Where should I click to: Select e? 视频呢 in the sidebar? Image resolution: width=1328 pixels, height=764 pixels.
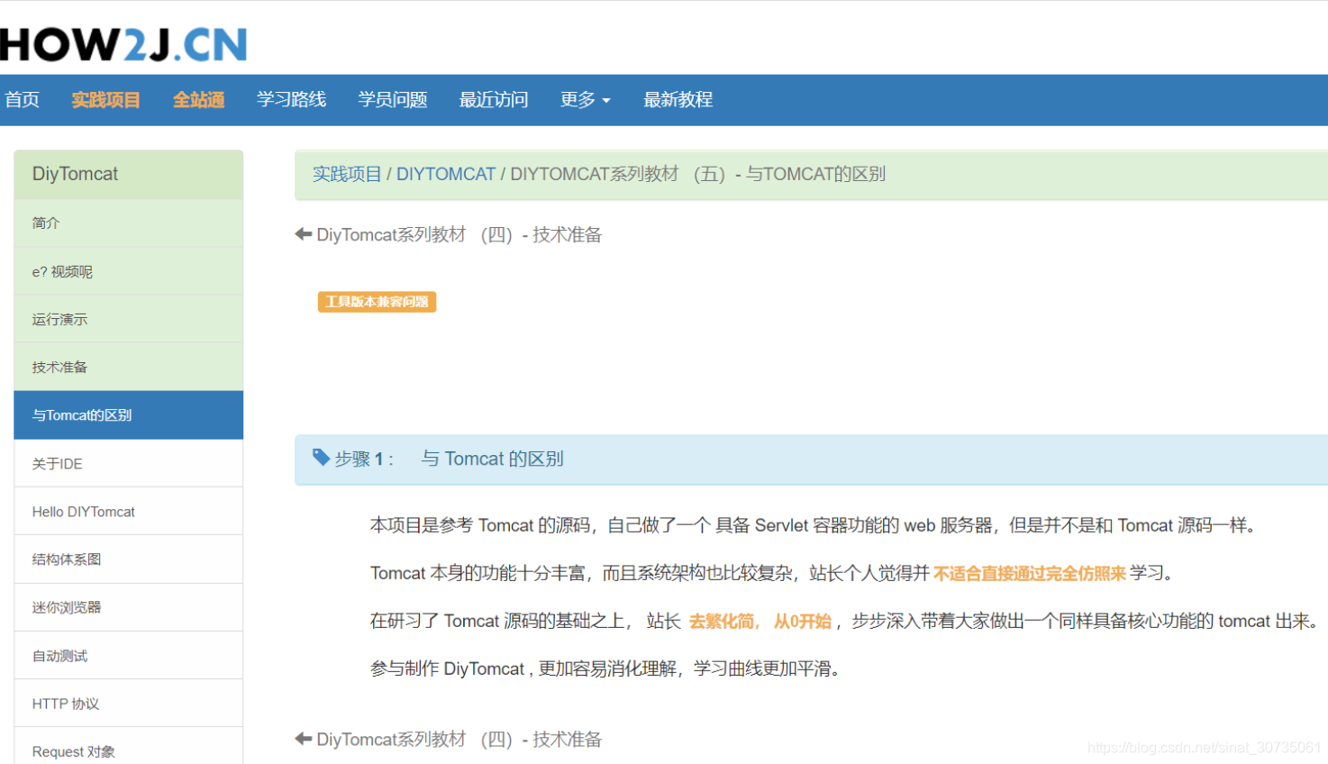coord(129,271)
